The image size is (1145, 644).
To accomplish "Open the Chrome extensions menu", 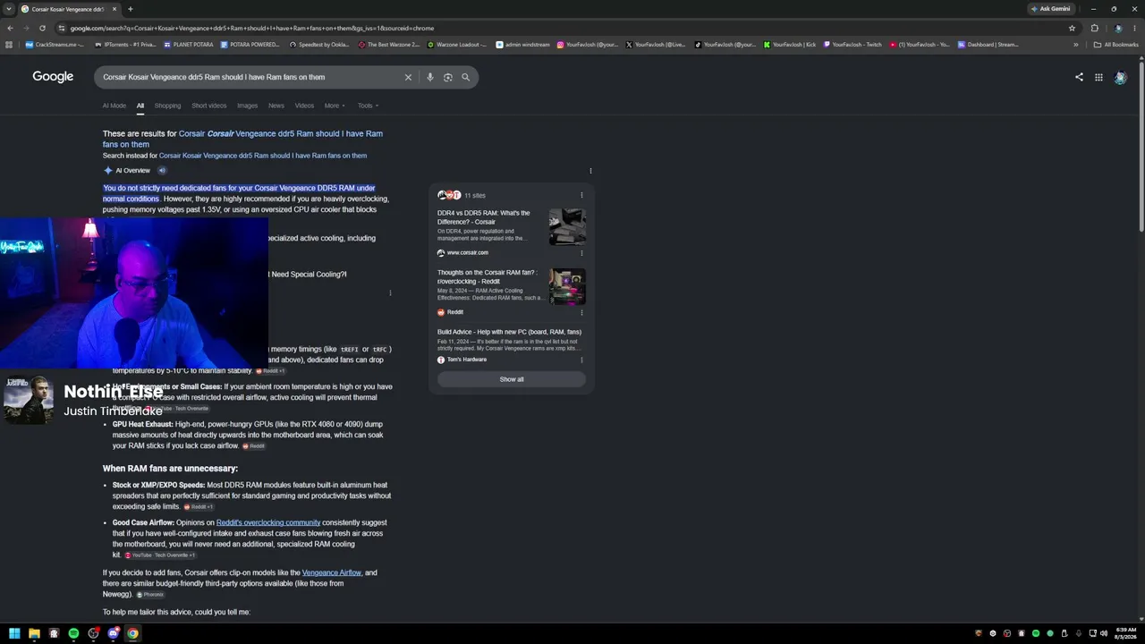I will (x=1094, y=28).
